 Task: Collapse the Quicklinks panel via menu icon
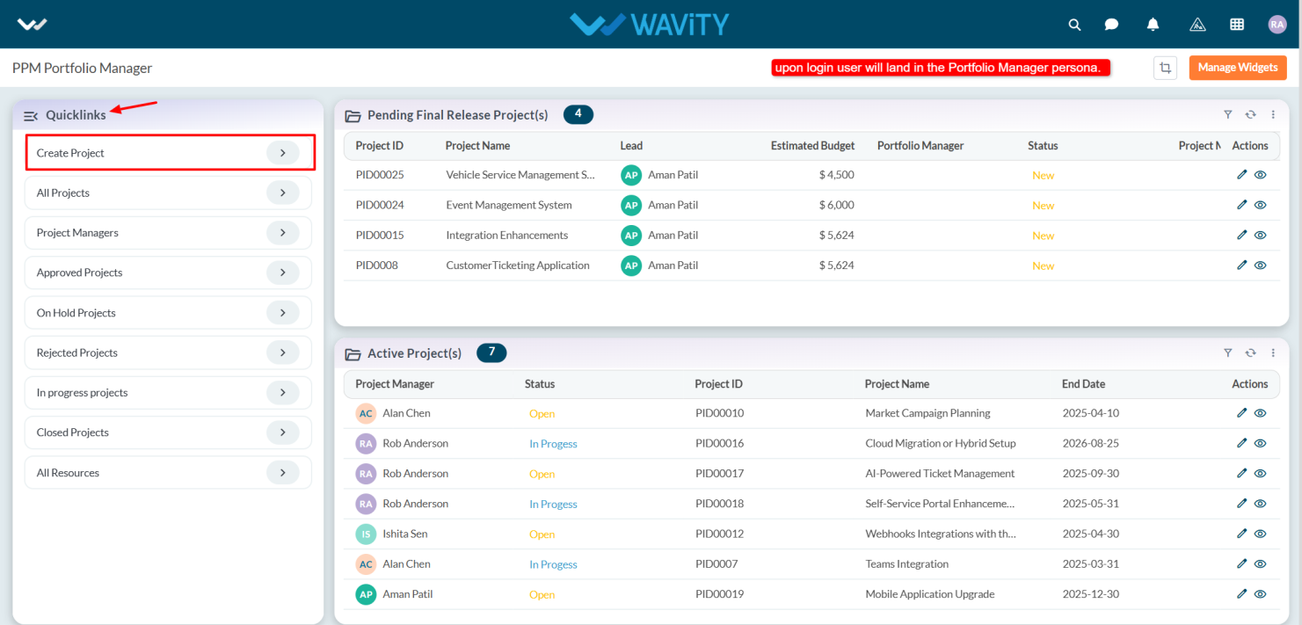click(31, 116)
